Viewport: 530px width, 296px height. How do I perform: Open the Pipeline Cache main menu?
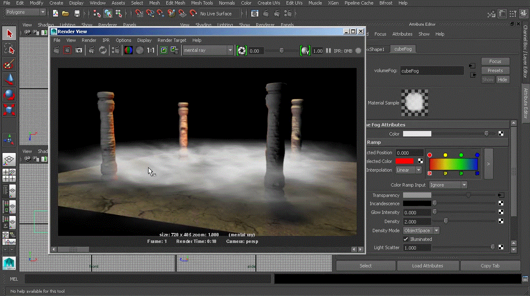pos(359,3)
